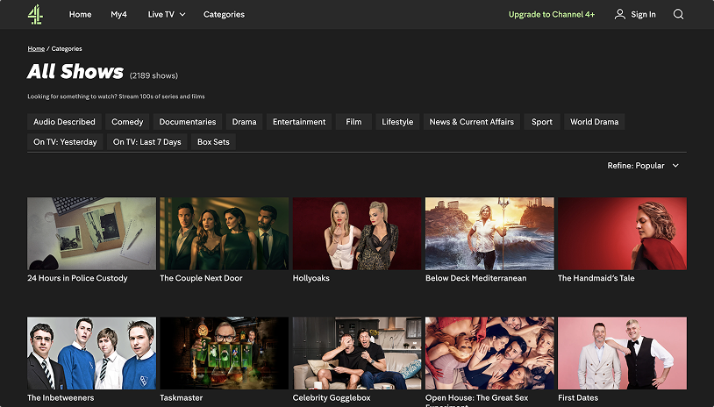
Task: Open the Taskmaster show thumbnail
Action: (224, 353)
